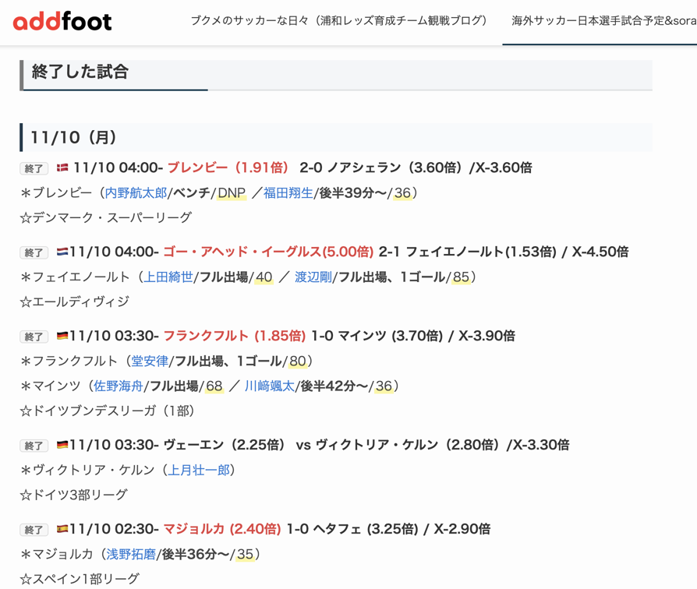
Task: Click ヴェーエン（2.25倍） team text
Action: pyautogui.click(x=224, y=444)
